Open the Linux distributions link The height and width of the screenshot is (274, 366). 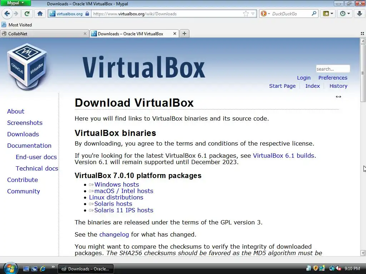tap(116, 197)
